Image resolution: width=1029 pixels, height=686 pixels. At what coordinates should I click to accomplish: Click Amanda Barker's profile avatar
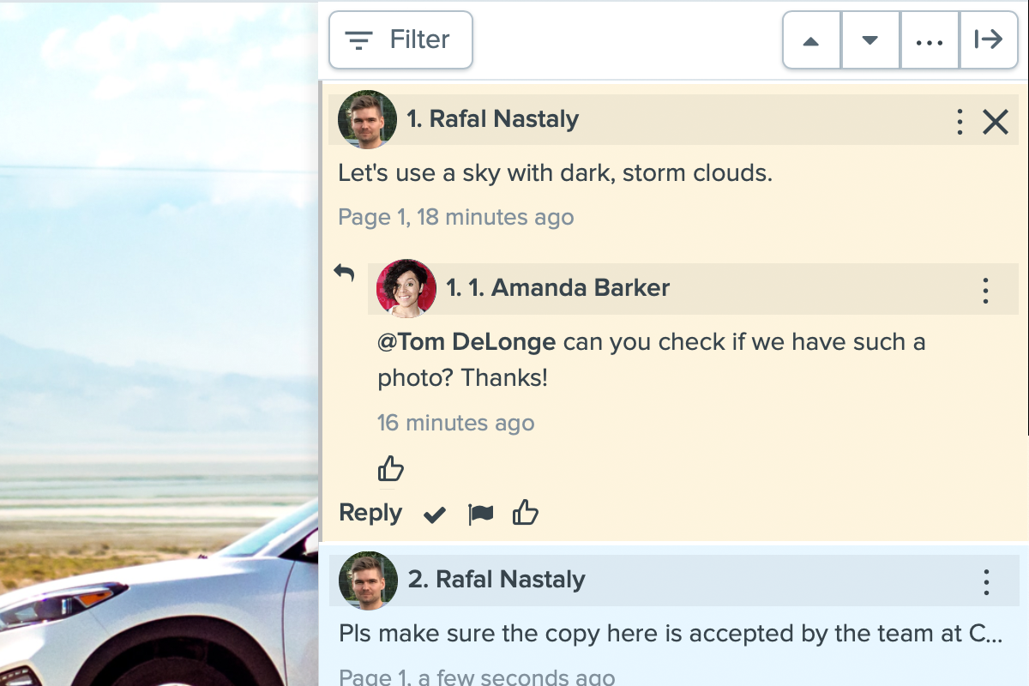(x=406, y=288)
